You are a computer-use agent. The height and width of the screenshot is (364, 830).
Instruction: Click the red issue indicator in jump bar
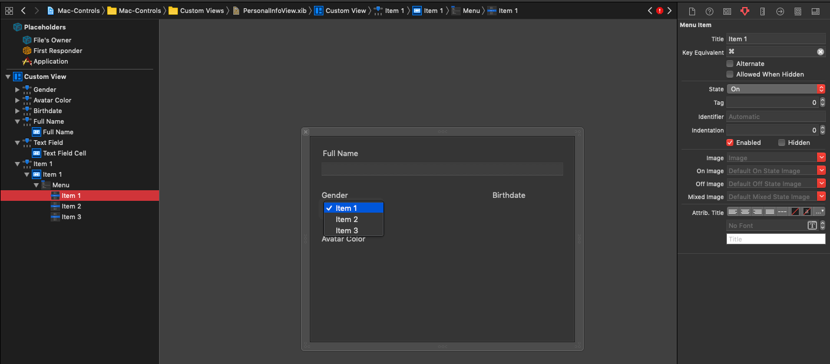(x=659, y=11)
